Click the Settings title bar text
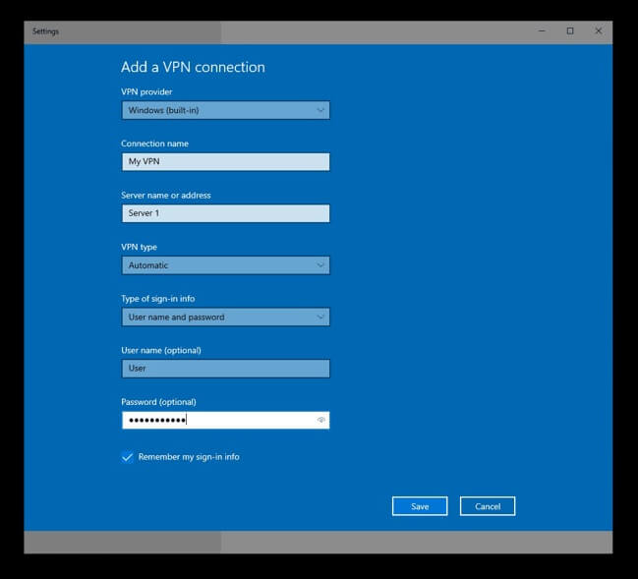638x579 pixels. click(x=46, y=31)
